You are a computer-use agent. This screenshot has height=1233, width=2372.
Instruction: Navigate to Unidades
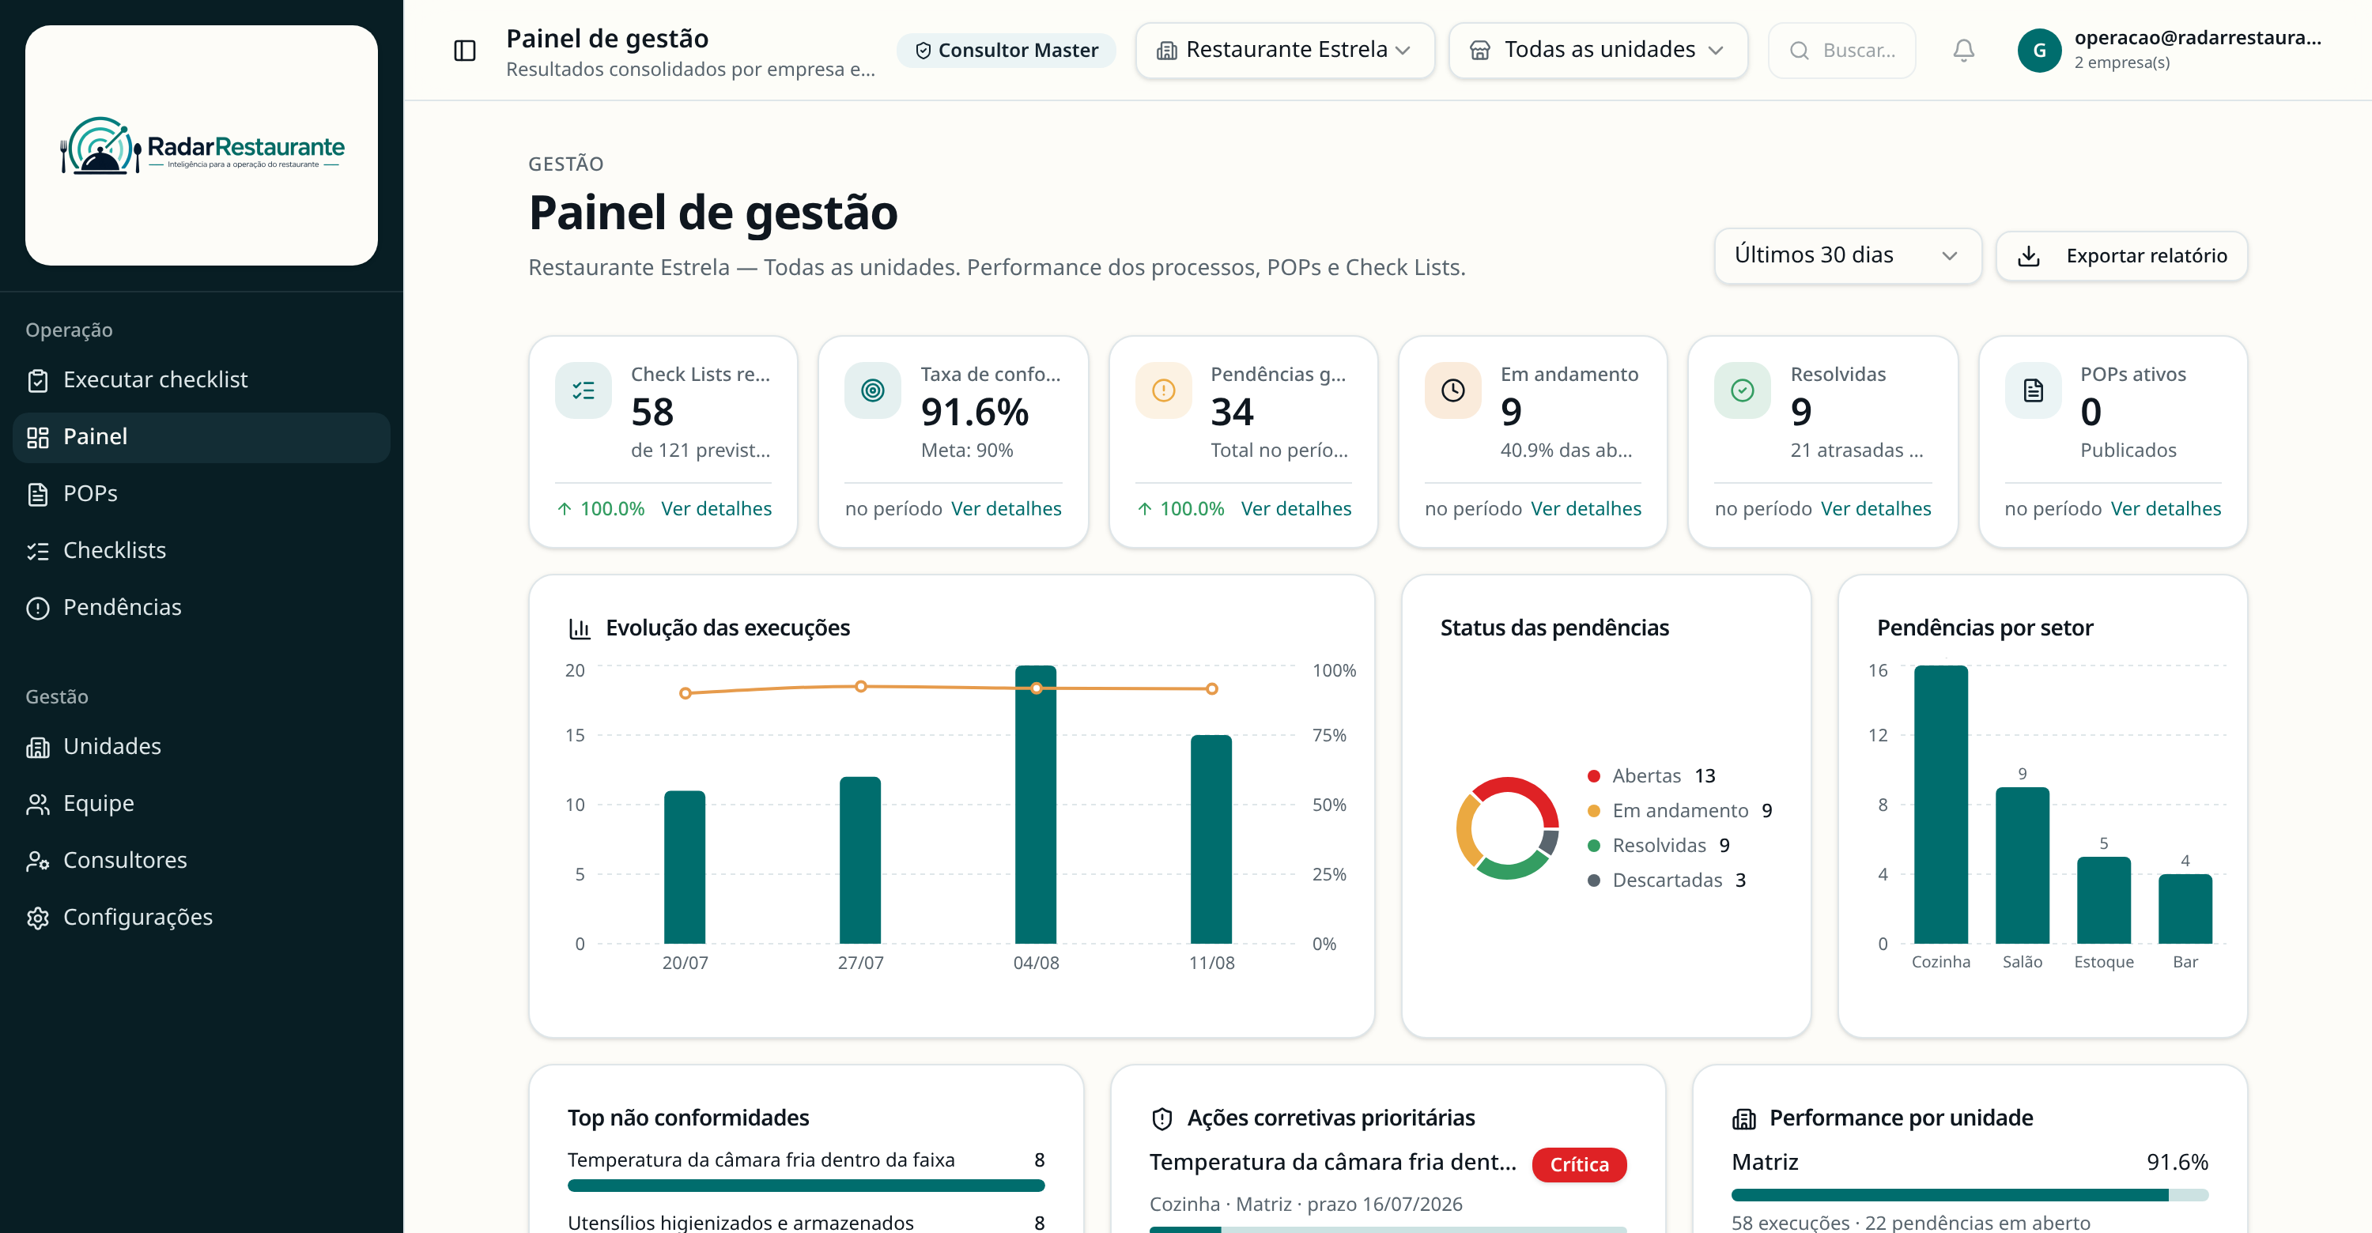pos(202,747)
